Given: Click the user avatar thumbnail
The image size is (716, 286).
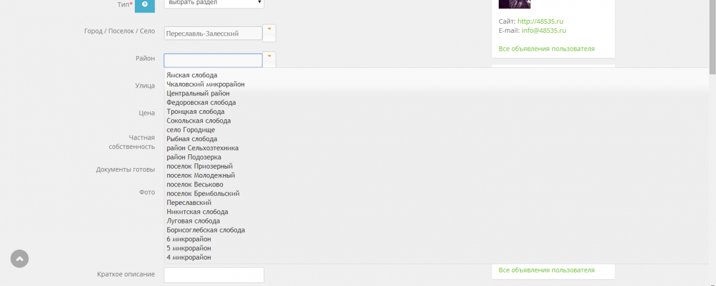Looking at the screenshot, I should pyautogui.click(x=514, y=4).
